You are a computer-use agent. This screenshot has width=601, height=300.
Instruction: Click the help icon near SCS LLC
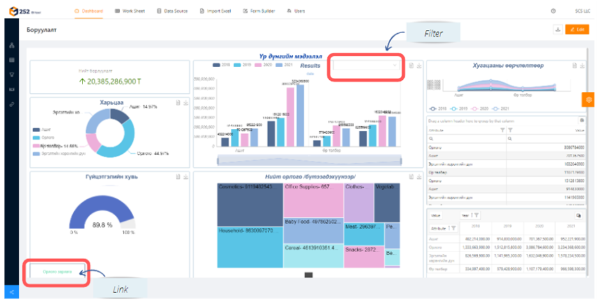pos(553,11)
